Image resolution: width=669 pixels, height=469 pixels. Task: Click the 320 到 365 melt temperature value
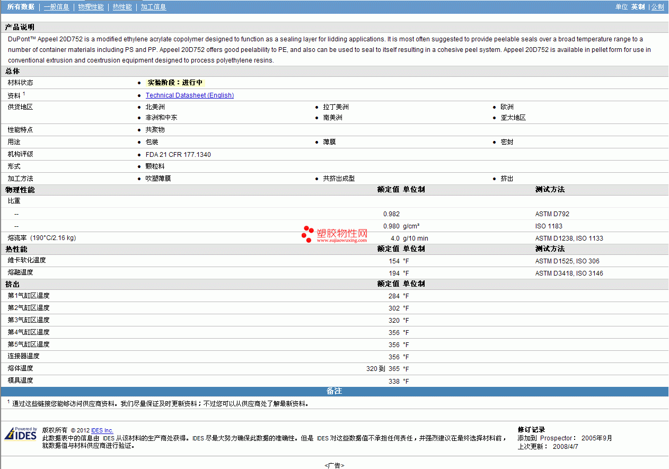pyautogui.click(x=383, y=369)
